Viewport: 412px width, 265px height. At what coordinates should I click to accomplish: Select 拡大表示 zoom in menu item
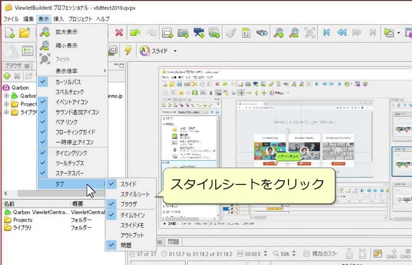pyautogui.click(x=72, y=32)
